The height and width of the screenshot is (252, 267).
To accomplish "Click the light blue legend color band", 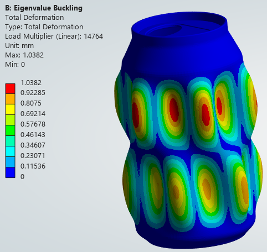I will pyautogui.click(x=10, y=162).
